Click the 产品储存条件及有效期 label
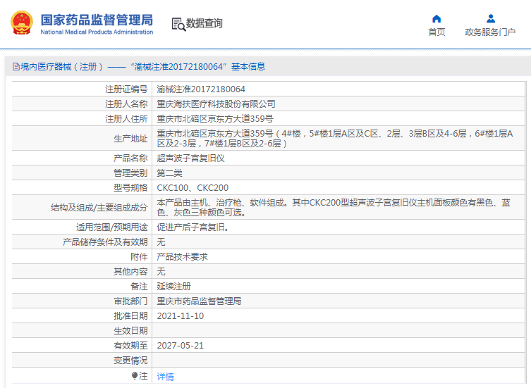Screen dimensions: 531x388 pyautogui.click(x=105, y=242)
